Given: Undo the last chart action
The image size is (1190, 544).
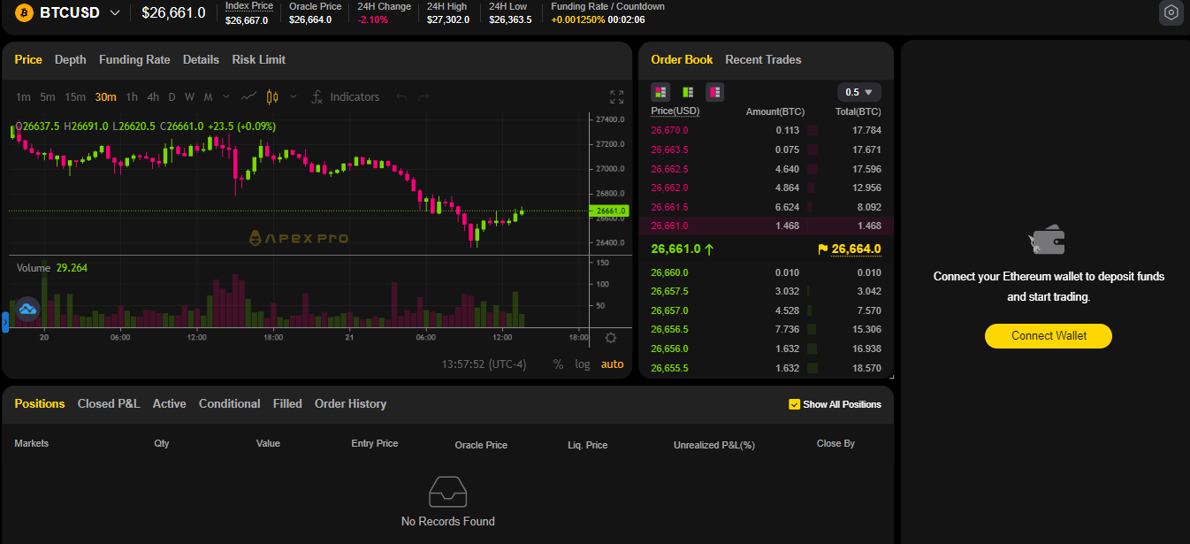Looking at the screenshot, I should [401, 96].
